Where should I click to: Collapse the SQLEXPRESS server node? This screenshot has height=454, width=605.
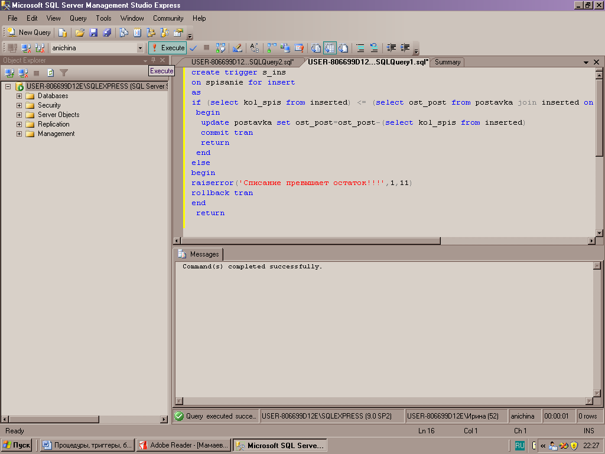point(8,86)
